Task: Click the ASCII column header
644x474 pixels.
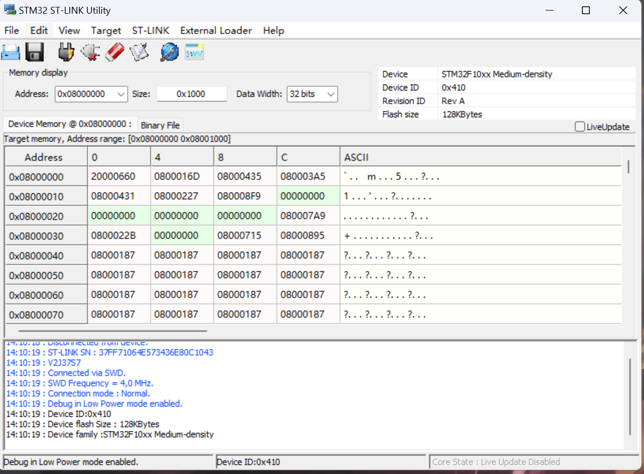Action: pyautogui.click(x=481, y=157)
